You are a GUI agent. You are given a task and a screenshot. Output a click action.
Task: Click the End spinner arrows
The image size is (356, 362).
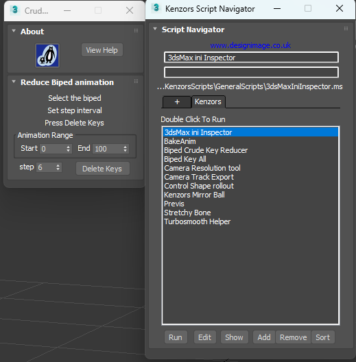(x=125, y=149)
